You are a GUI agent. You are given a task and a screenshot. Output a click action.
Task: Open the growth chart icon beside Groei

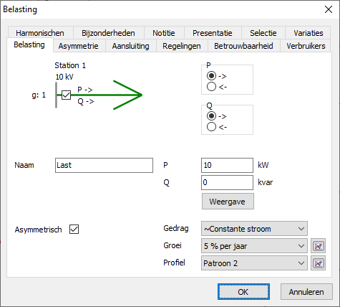pos(318,246)
